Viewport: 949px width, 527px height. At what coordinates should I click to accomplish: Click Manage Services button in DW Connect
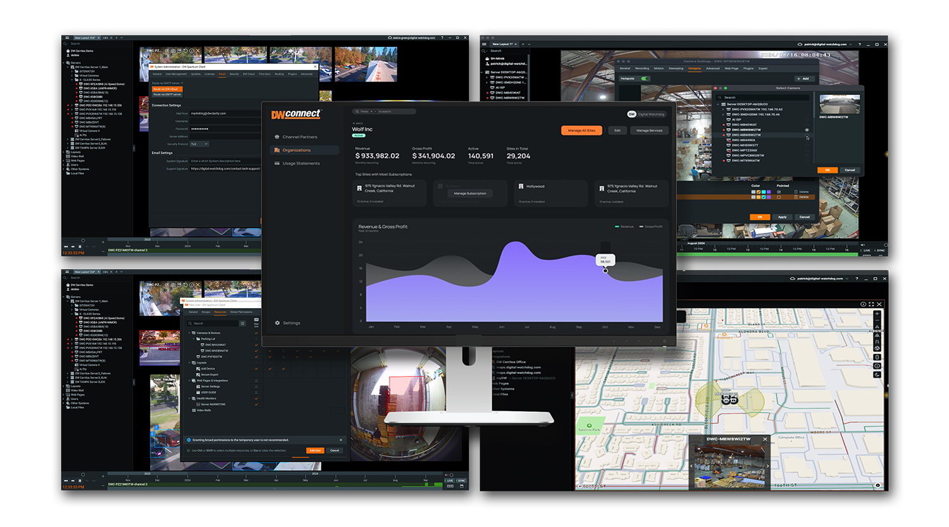[x=649, y=130]
